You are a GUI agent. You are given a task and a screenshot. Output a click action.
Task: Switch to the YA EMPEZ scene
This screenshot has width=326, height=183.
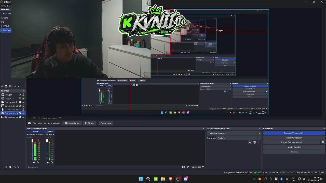[x=6, y=13]
